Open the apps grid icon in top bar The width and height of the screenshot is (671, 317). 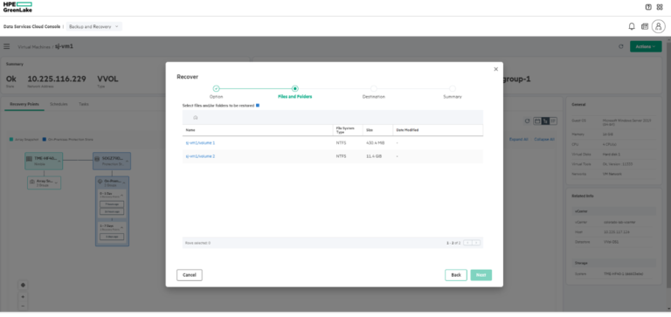(x=660, y=7)
